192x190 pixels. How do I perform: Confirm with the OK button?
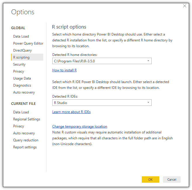pyautogui.click(x=151, y=180)
